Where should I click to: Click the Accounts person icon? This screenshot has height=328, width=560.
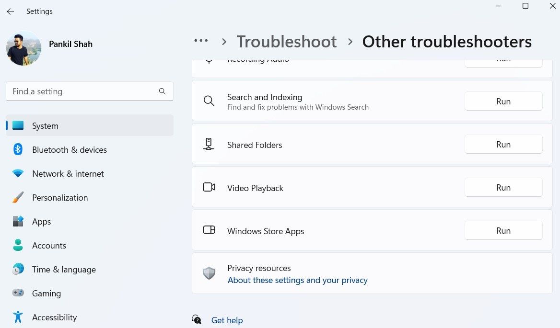coord(18,245)
